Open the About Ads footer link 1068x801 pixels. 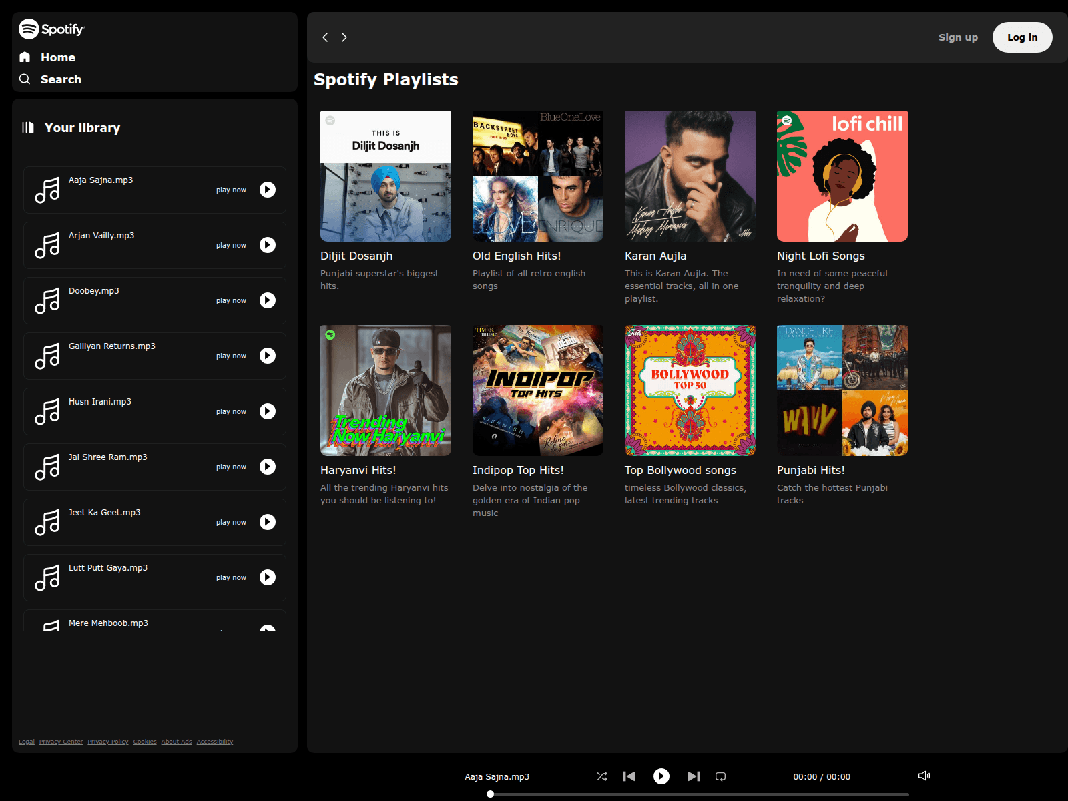click(x=176, y=742)
